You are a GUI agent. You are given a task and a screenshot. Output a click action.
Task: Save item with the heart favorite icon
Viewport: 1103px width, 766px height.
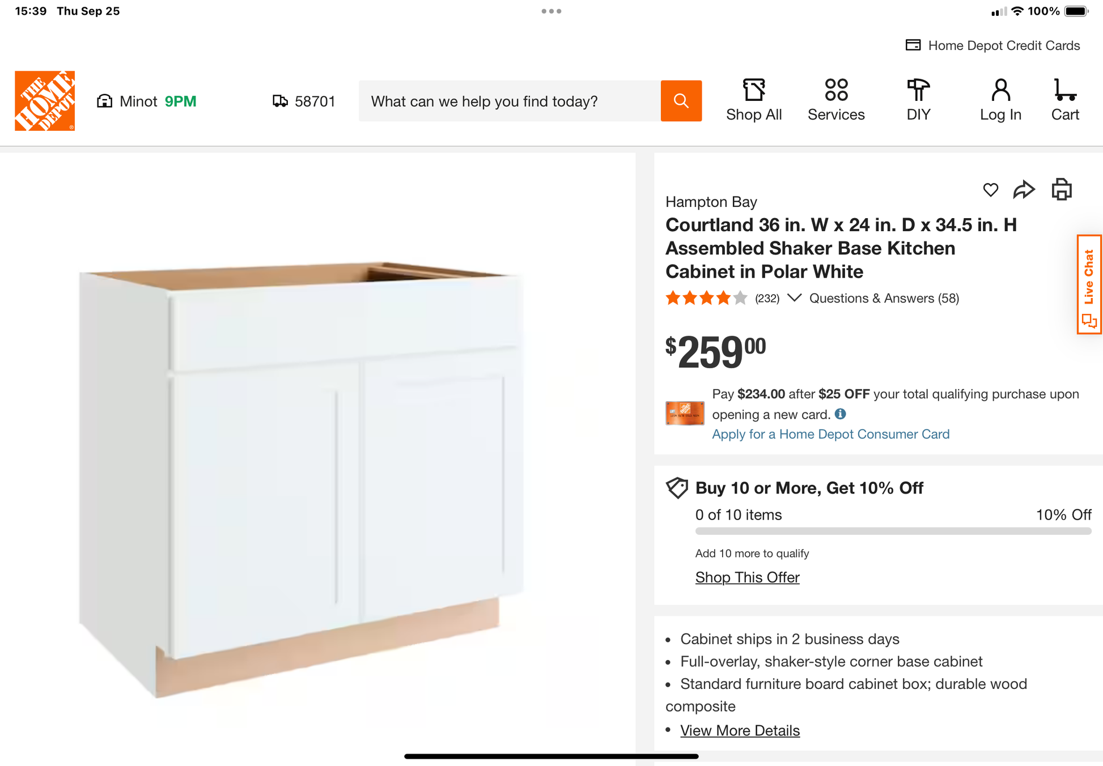point(990,190)
